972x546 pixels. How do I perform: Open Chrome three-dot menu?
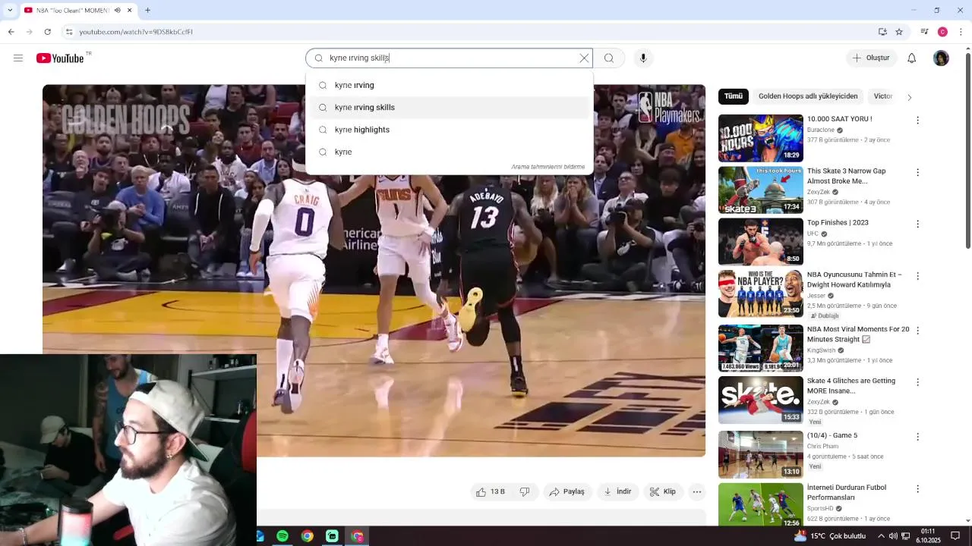tap(961, 32)
